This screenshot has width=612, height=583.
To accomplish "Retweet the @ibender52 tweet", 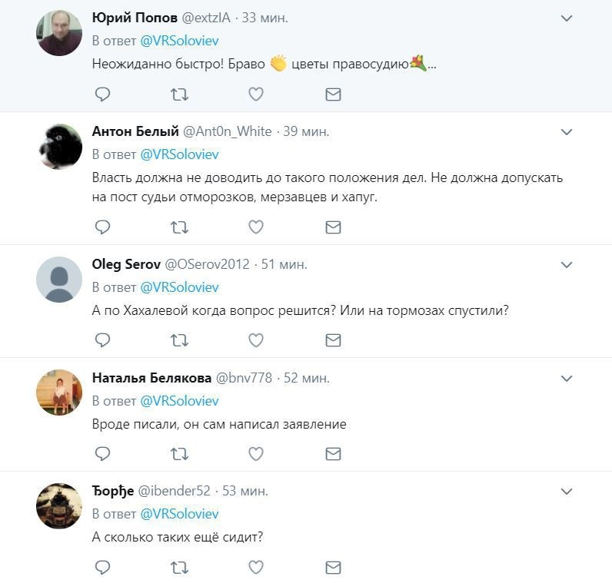I will pyautogui.click(x=179, y=568).
